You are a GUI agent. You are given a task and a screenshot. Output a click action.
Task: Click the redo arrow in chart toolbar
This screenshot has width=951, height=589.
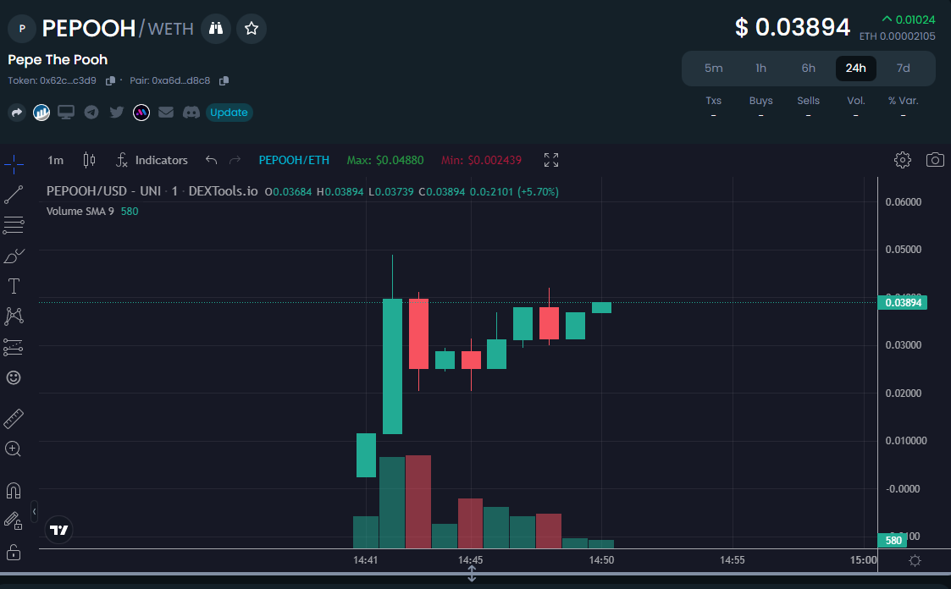coord(235,160)
